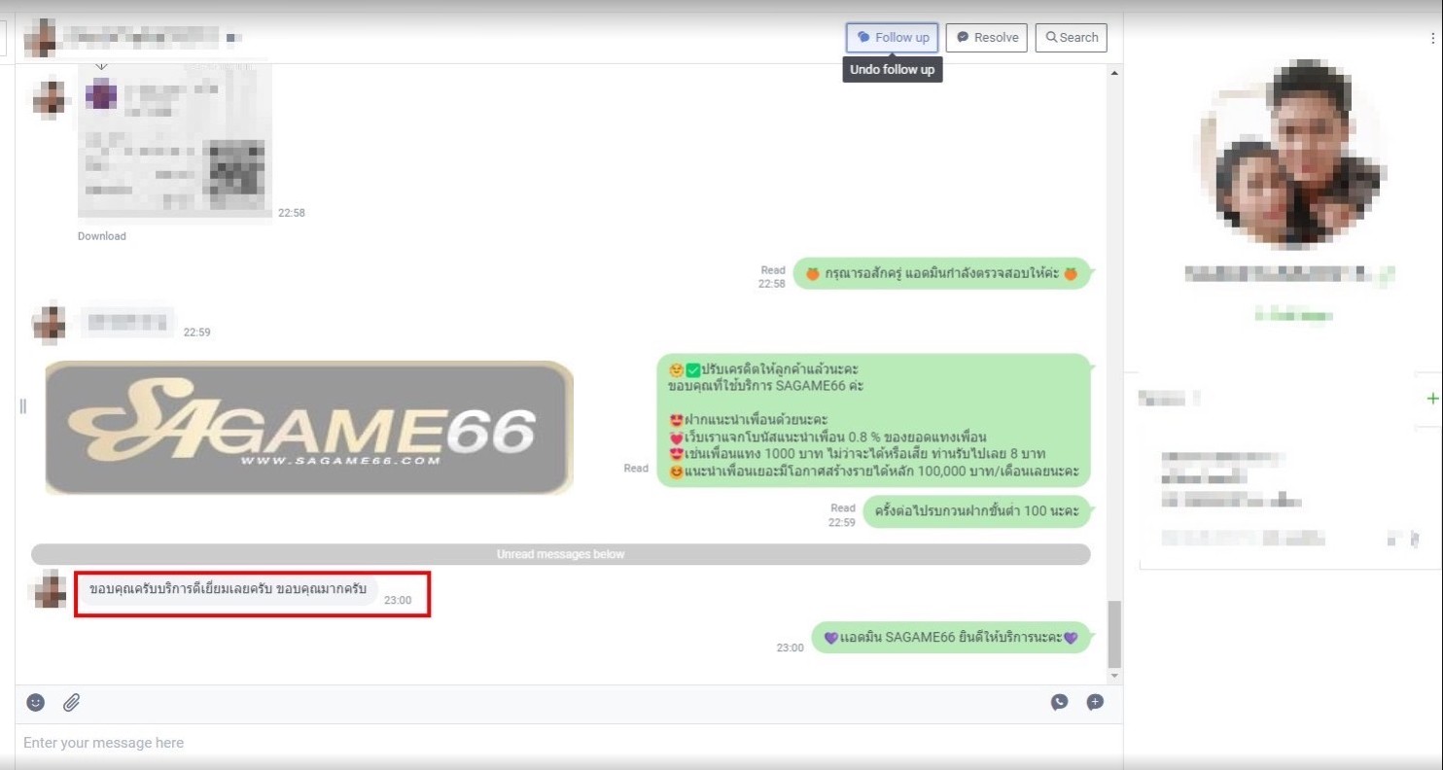
Task: Click the Unread messages below divider
Action: [560, 554]
